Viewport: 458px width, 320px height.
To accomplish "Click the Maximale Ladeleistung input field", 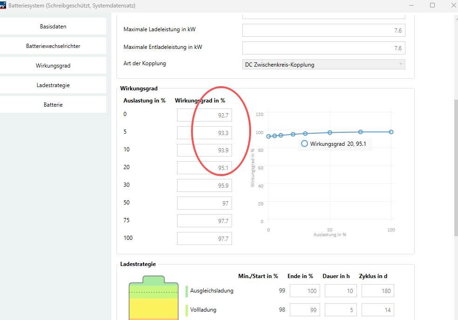I will [x=323, y=30].
